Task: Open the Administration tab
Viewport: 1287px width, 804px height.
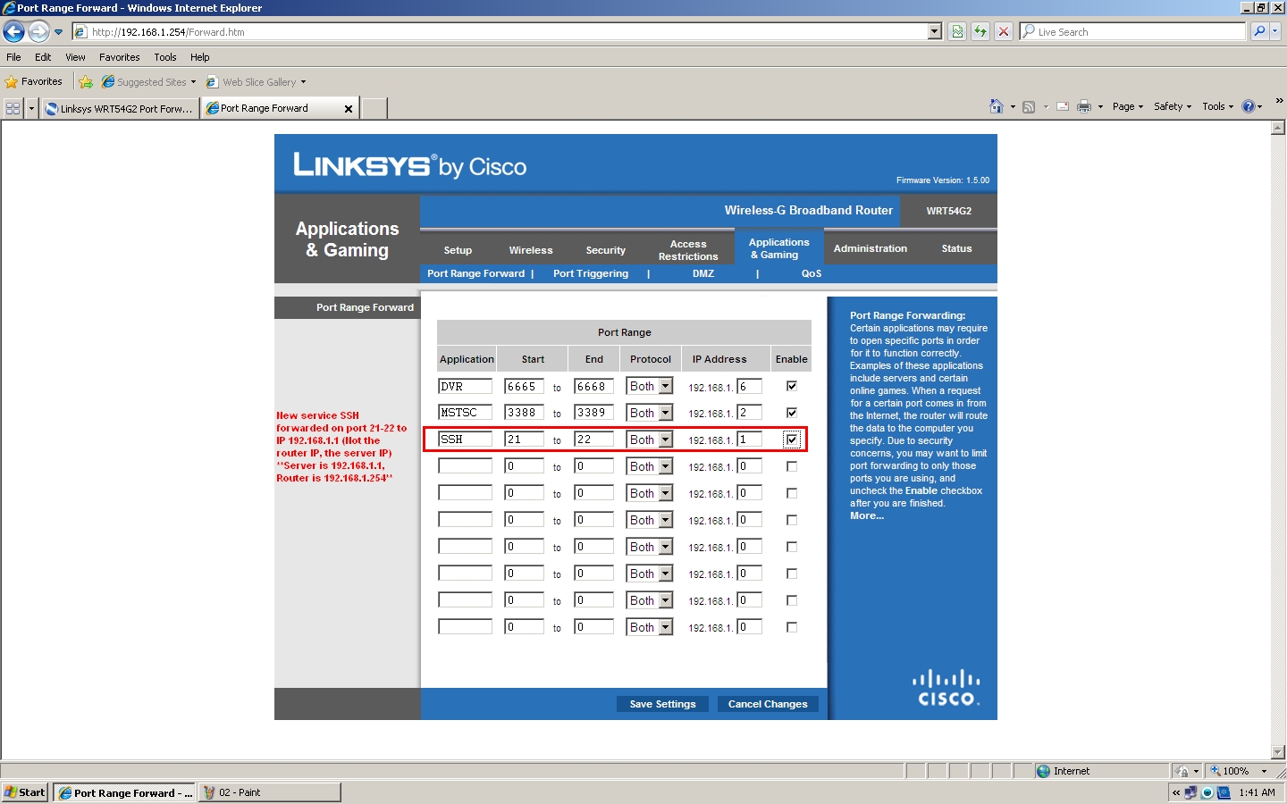Action: tap(871, 248)
